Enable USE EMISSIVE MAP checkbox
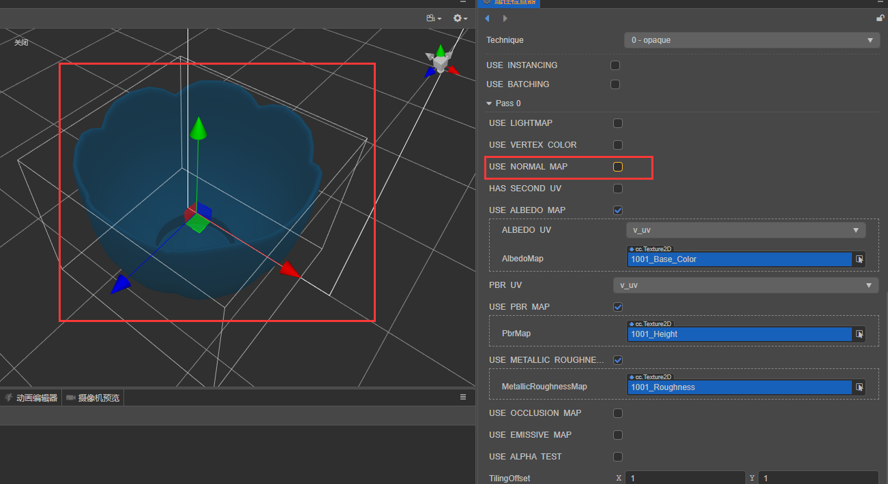This screenshot has width=888, height=484. click(x=618, y=435)
